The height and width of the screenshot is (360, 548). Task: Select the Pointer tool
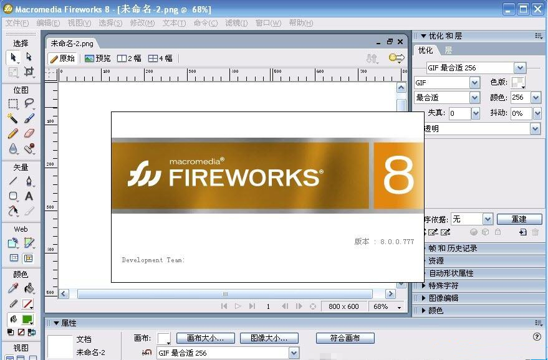(13, 57)
